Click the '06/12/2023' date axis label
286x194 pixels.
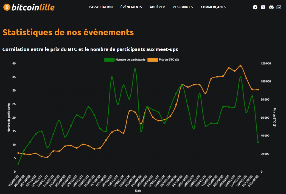[x=107, y=181]
